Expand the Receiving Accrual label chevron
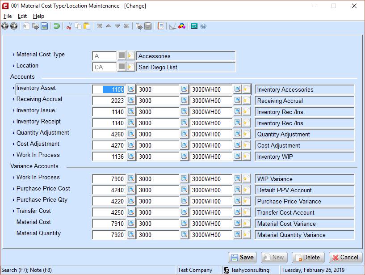This screenshot has height=275, width=365. (13, 99)
